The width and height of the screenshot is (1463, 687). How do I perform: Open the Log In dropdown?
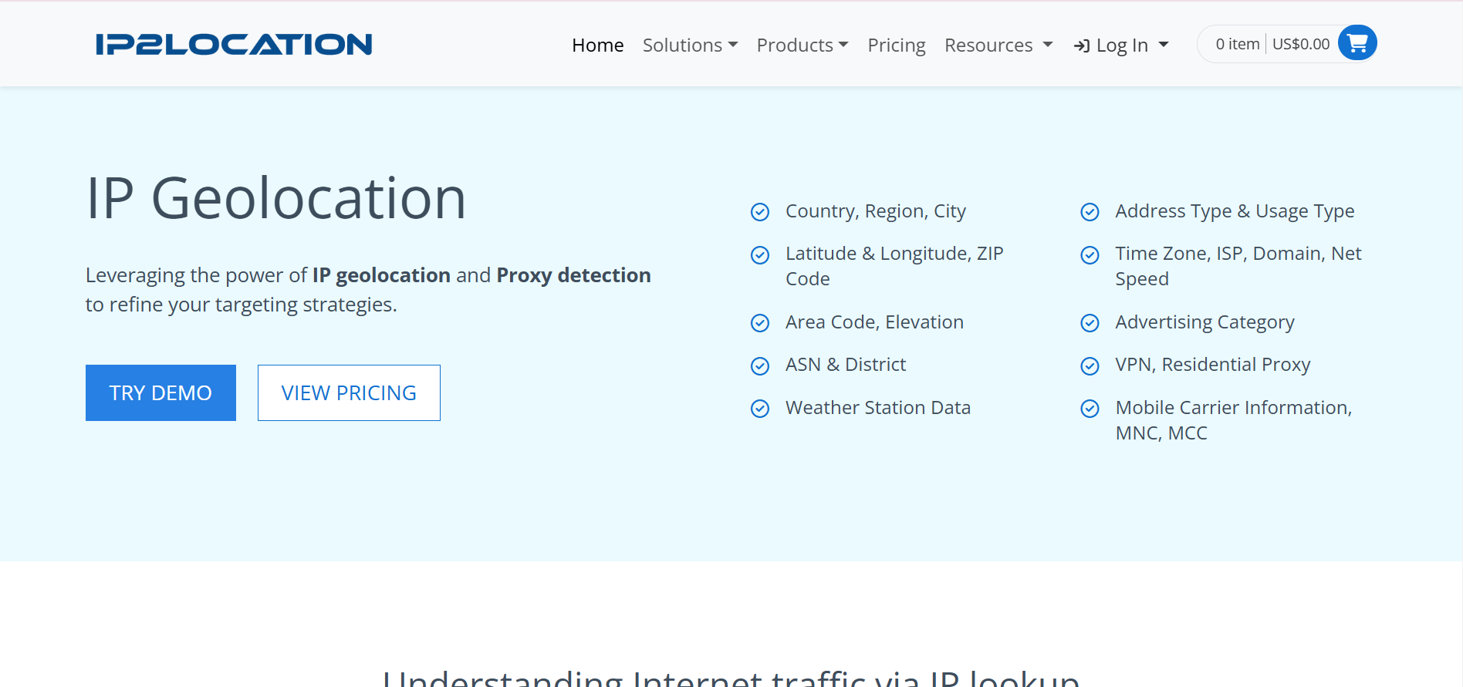(1121, 45)
